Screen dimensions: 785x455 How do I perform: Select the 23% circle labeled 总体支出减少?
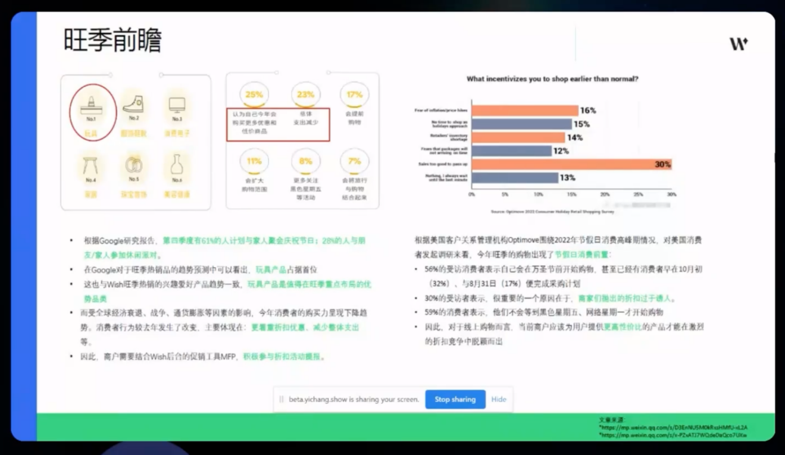coord(304,93)
